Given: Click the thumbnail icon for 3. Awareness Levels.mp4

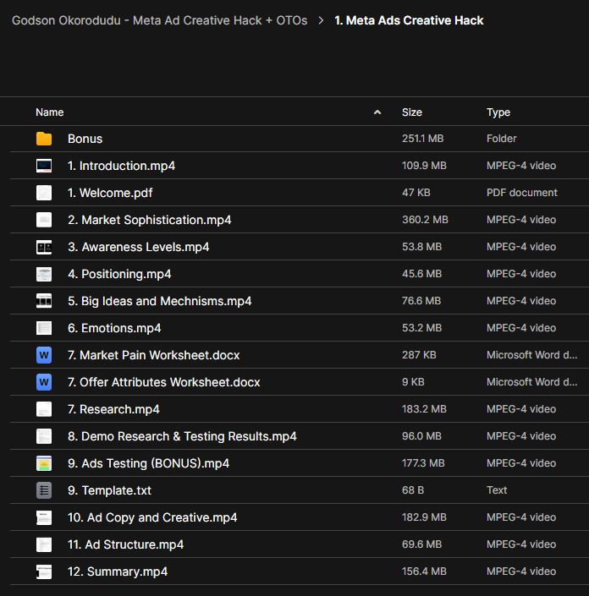Looking at the screenshot, I should pos(44,247).
